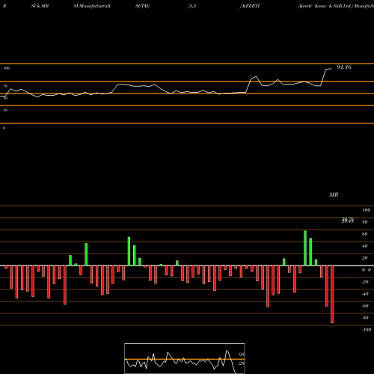Click the -28 label in the mini chart

[241, 364]
